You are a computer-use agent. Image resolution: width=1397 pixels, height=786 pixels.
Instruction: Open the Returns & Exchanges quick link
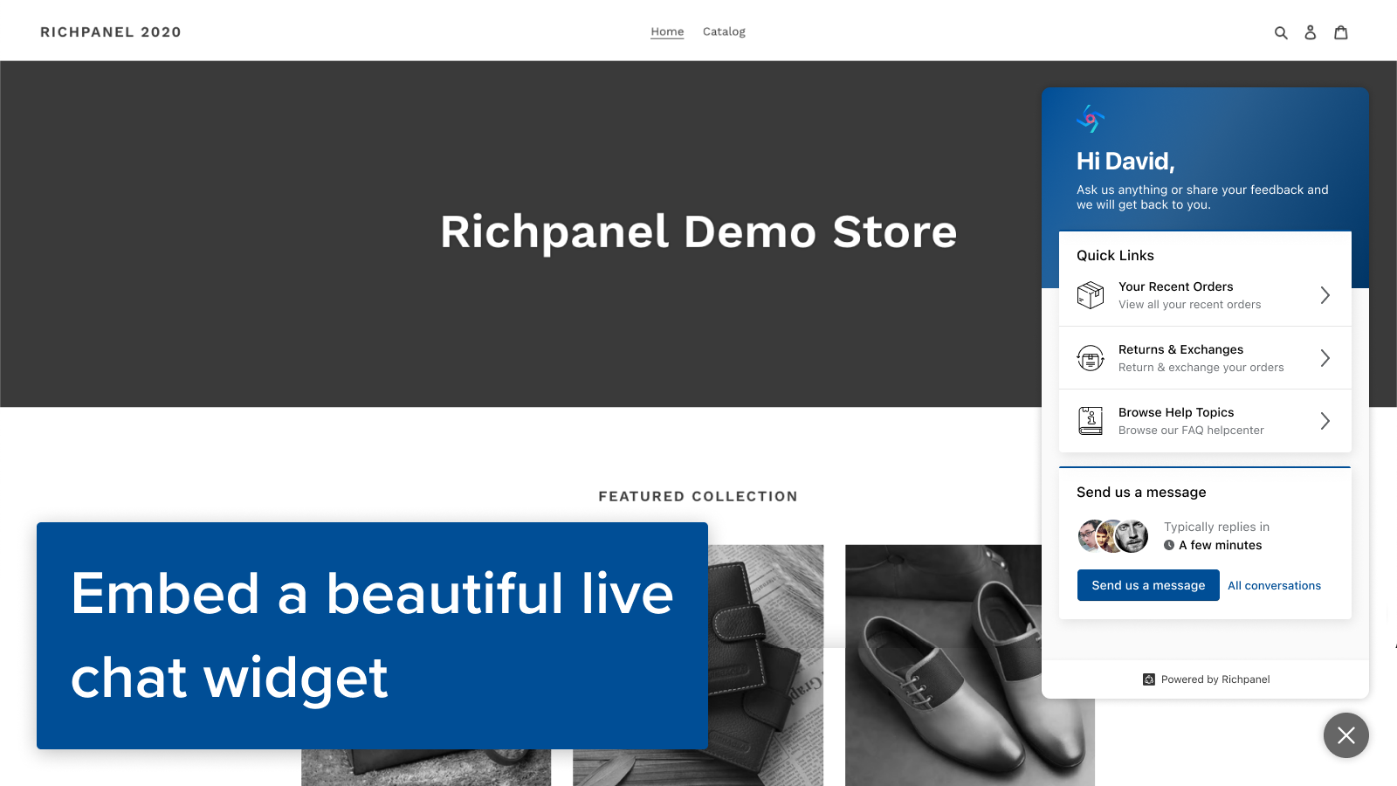1205,358
